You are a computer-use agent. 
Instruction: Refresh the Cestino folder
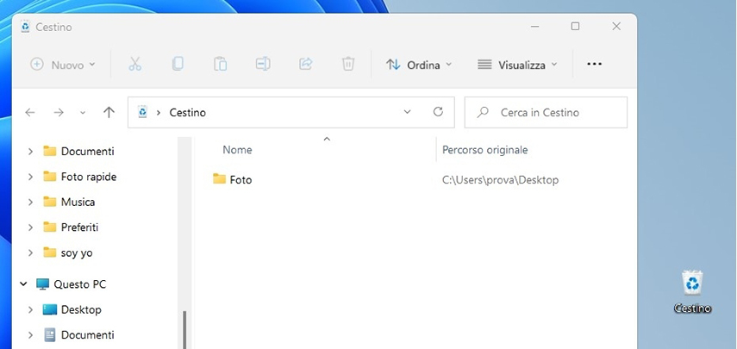point(438,112)
